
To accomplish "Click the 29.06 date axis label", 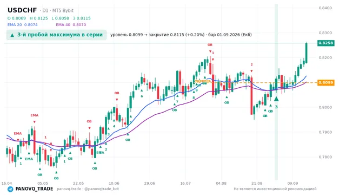I will (150, 183).
